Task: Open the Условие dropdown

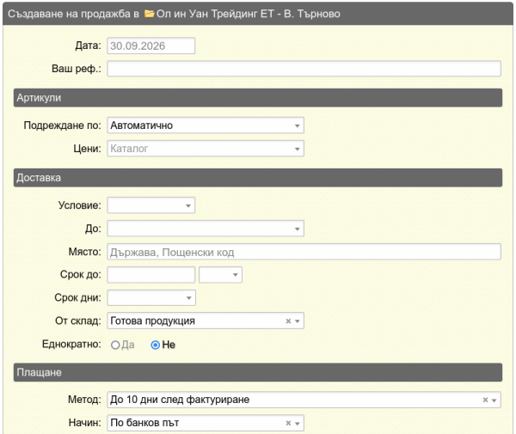Action: pyautogui.click(x=151, y=205)
